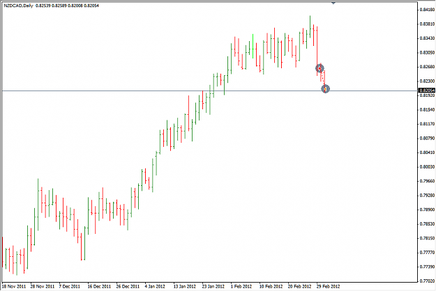This screenshot has height=291, width=436.
Task: Click the 0.81920 price axis label
Action: pos(427,95)
